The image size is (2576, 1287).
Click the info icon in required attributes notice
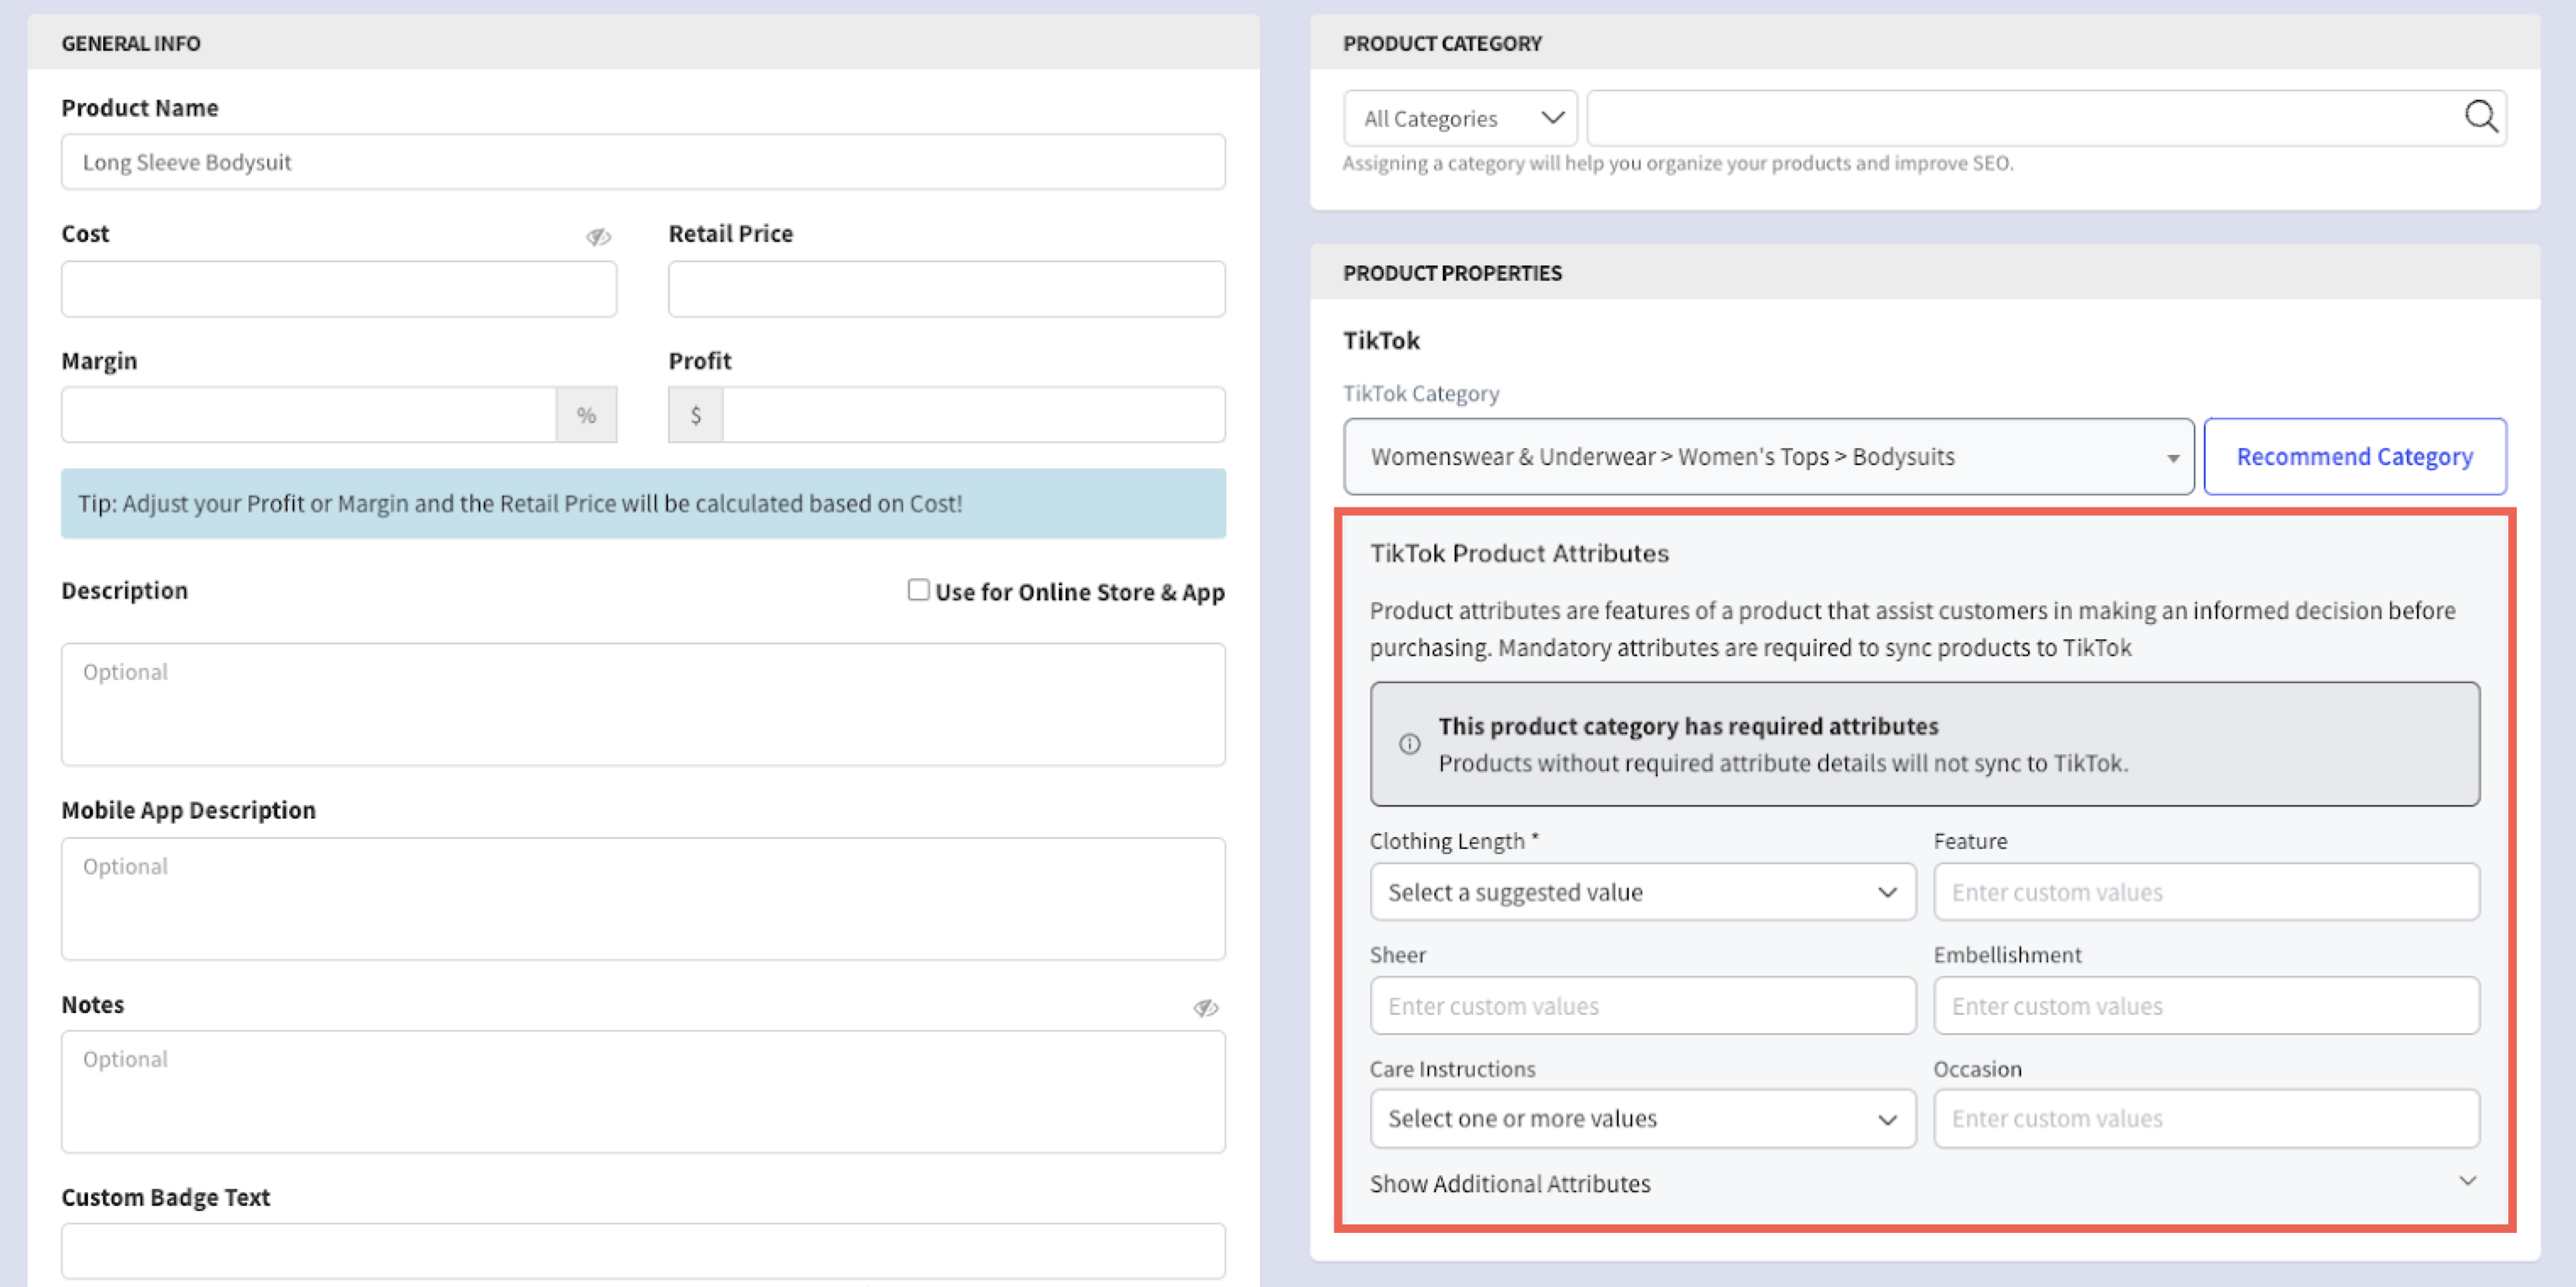pyautogui.click(x=1409, y=743)
